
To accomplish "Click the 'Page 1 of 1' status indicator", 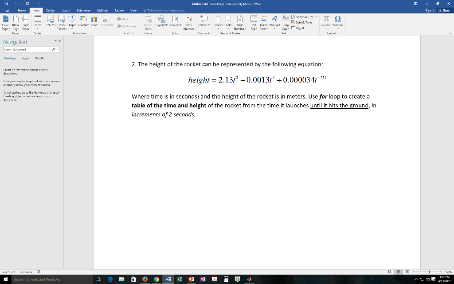I will 8,272.
